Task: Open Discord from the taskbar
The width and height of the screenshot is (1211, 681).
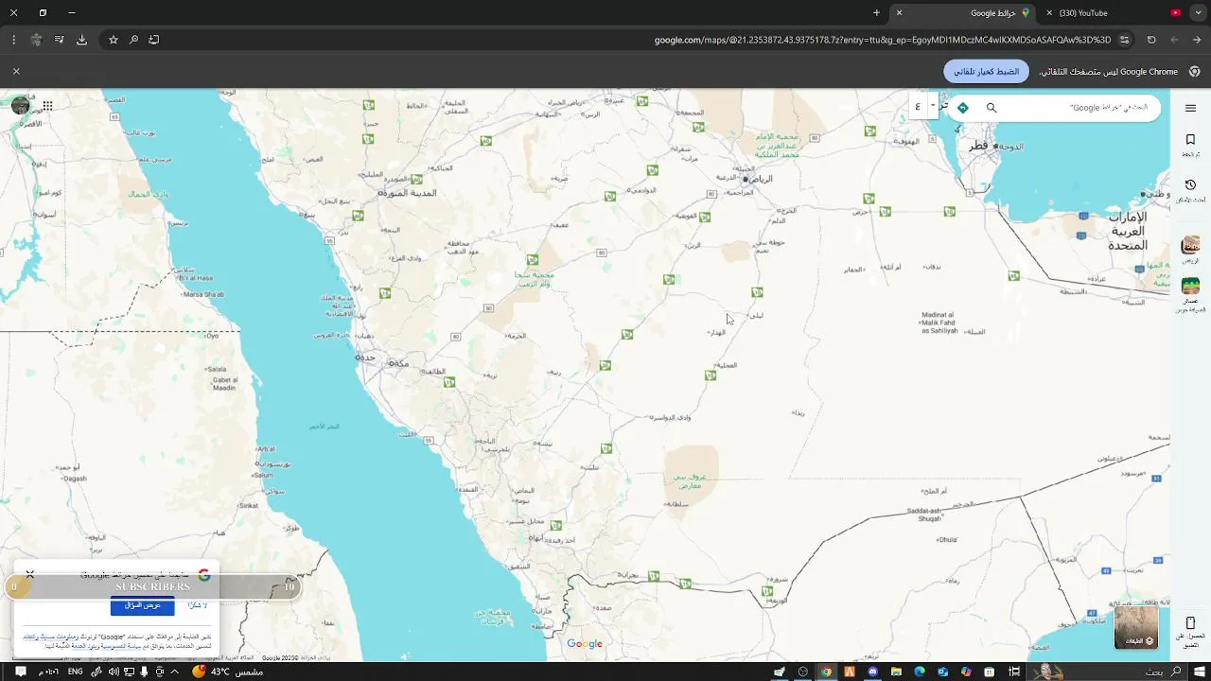Action: [x=872, y=672]
